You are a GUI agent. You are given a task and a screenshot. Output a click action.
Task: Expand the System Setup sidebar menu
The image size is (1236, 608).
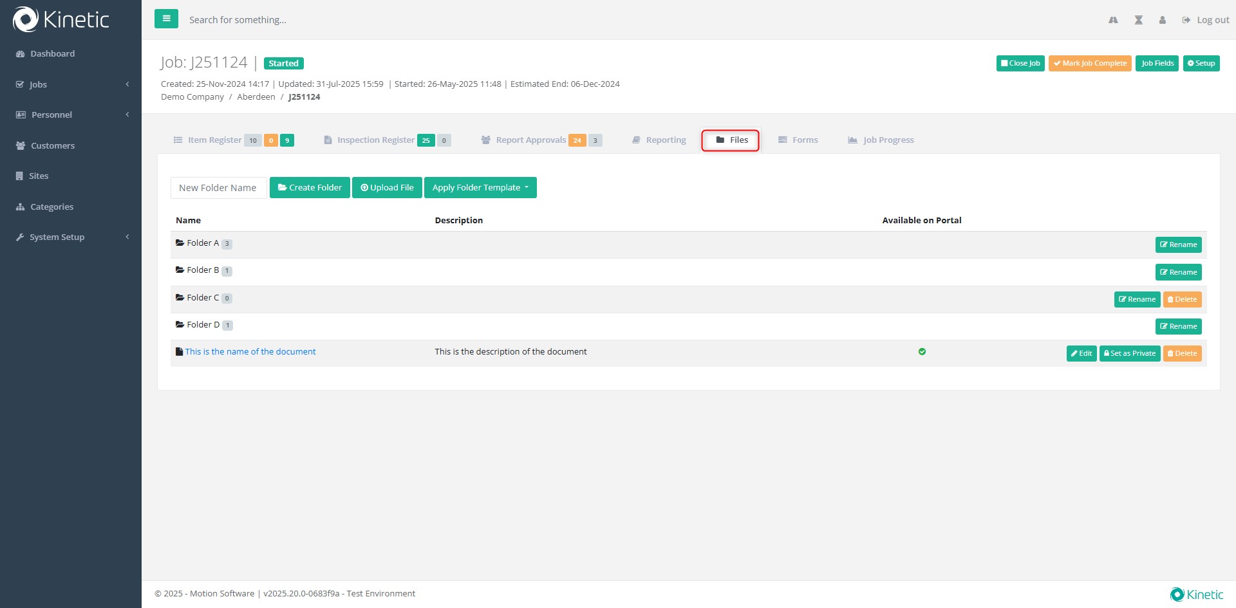click(71, 237)
